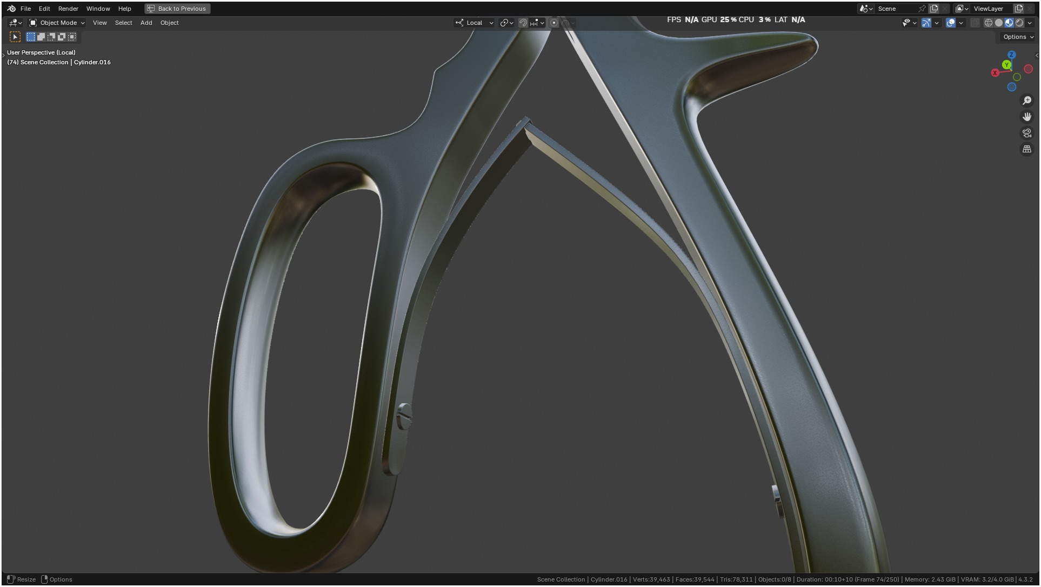Image resolution: width=1041 pixels, height=587 pixels.
Task: Select rendered viewport shading sphere
Action: tap(1019, 23)
